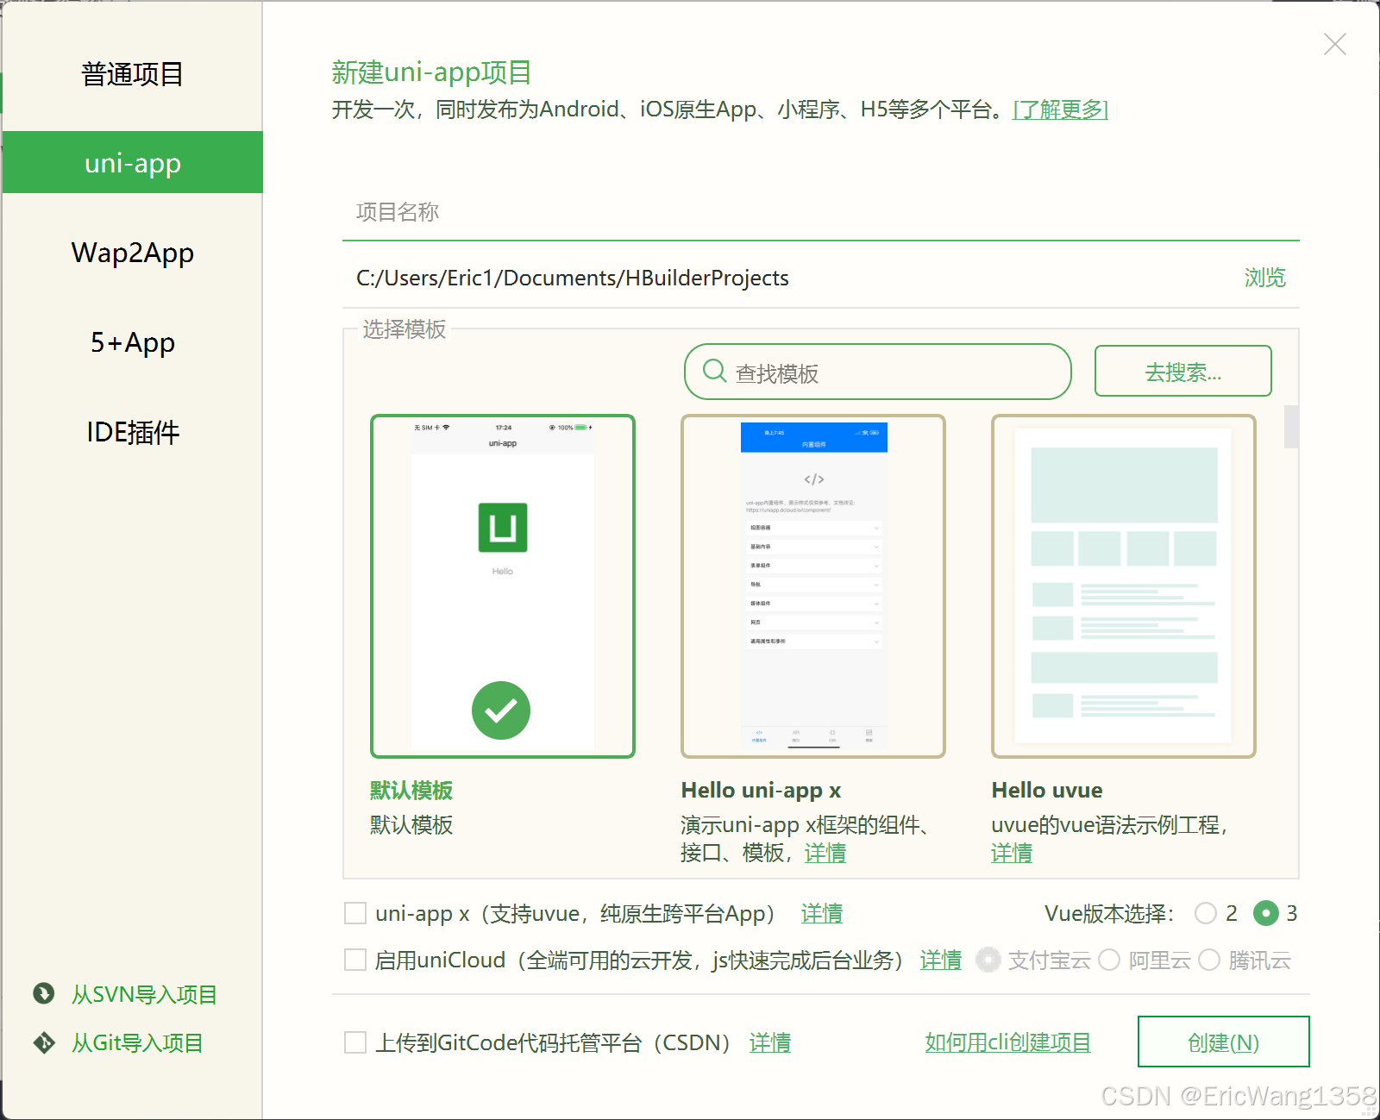Click the 去搜索 search button
The height and width of the screenshot is (1120, 1380).
point(1182,371)
